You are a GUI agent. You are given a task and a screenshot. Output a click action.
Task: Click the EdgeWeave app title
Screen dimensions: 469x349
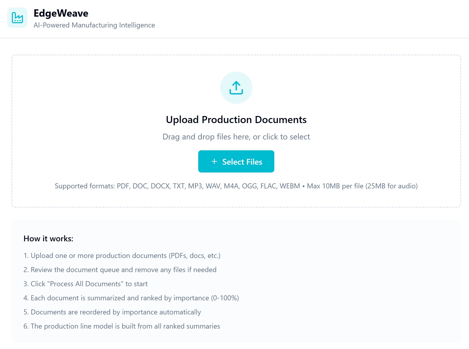pyautogui.click(x=61, y=13)
